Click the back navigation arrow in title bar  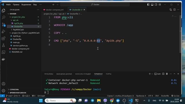point(53,5)
